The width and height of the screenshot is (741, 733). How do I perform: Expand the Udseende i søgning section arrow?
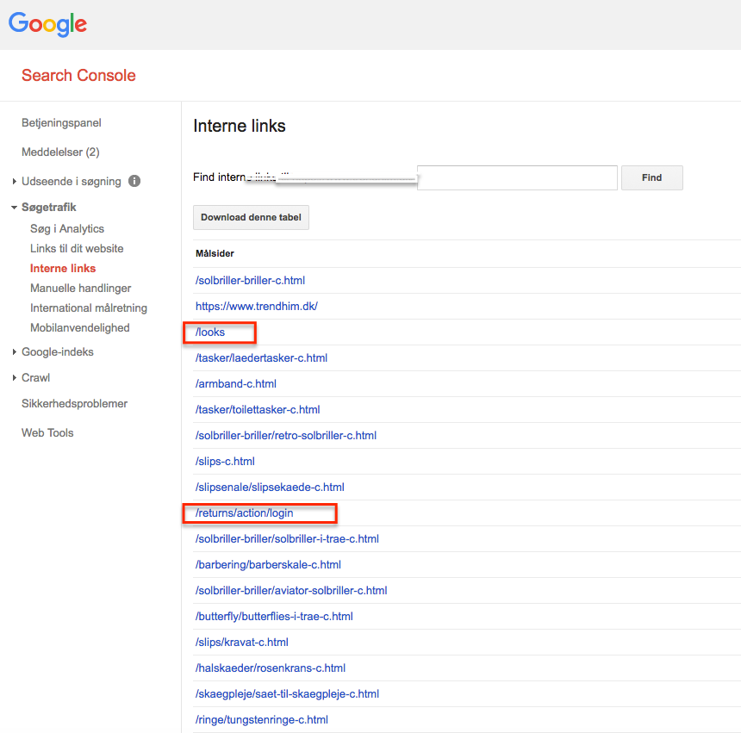click(14, 181)
